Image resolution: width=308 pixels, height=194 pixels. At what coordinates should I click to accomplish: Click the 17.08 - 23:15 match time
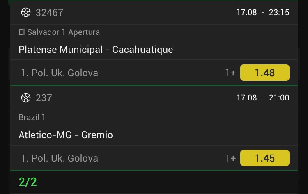coord(263,13)
